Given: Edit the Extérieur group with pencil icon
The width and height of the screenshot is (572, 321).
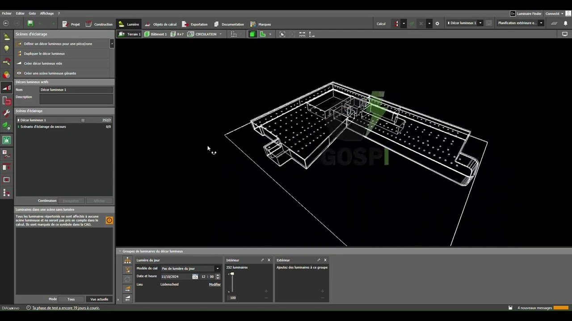Looking at the screenshot, I should coord(319,260).
